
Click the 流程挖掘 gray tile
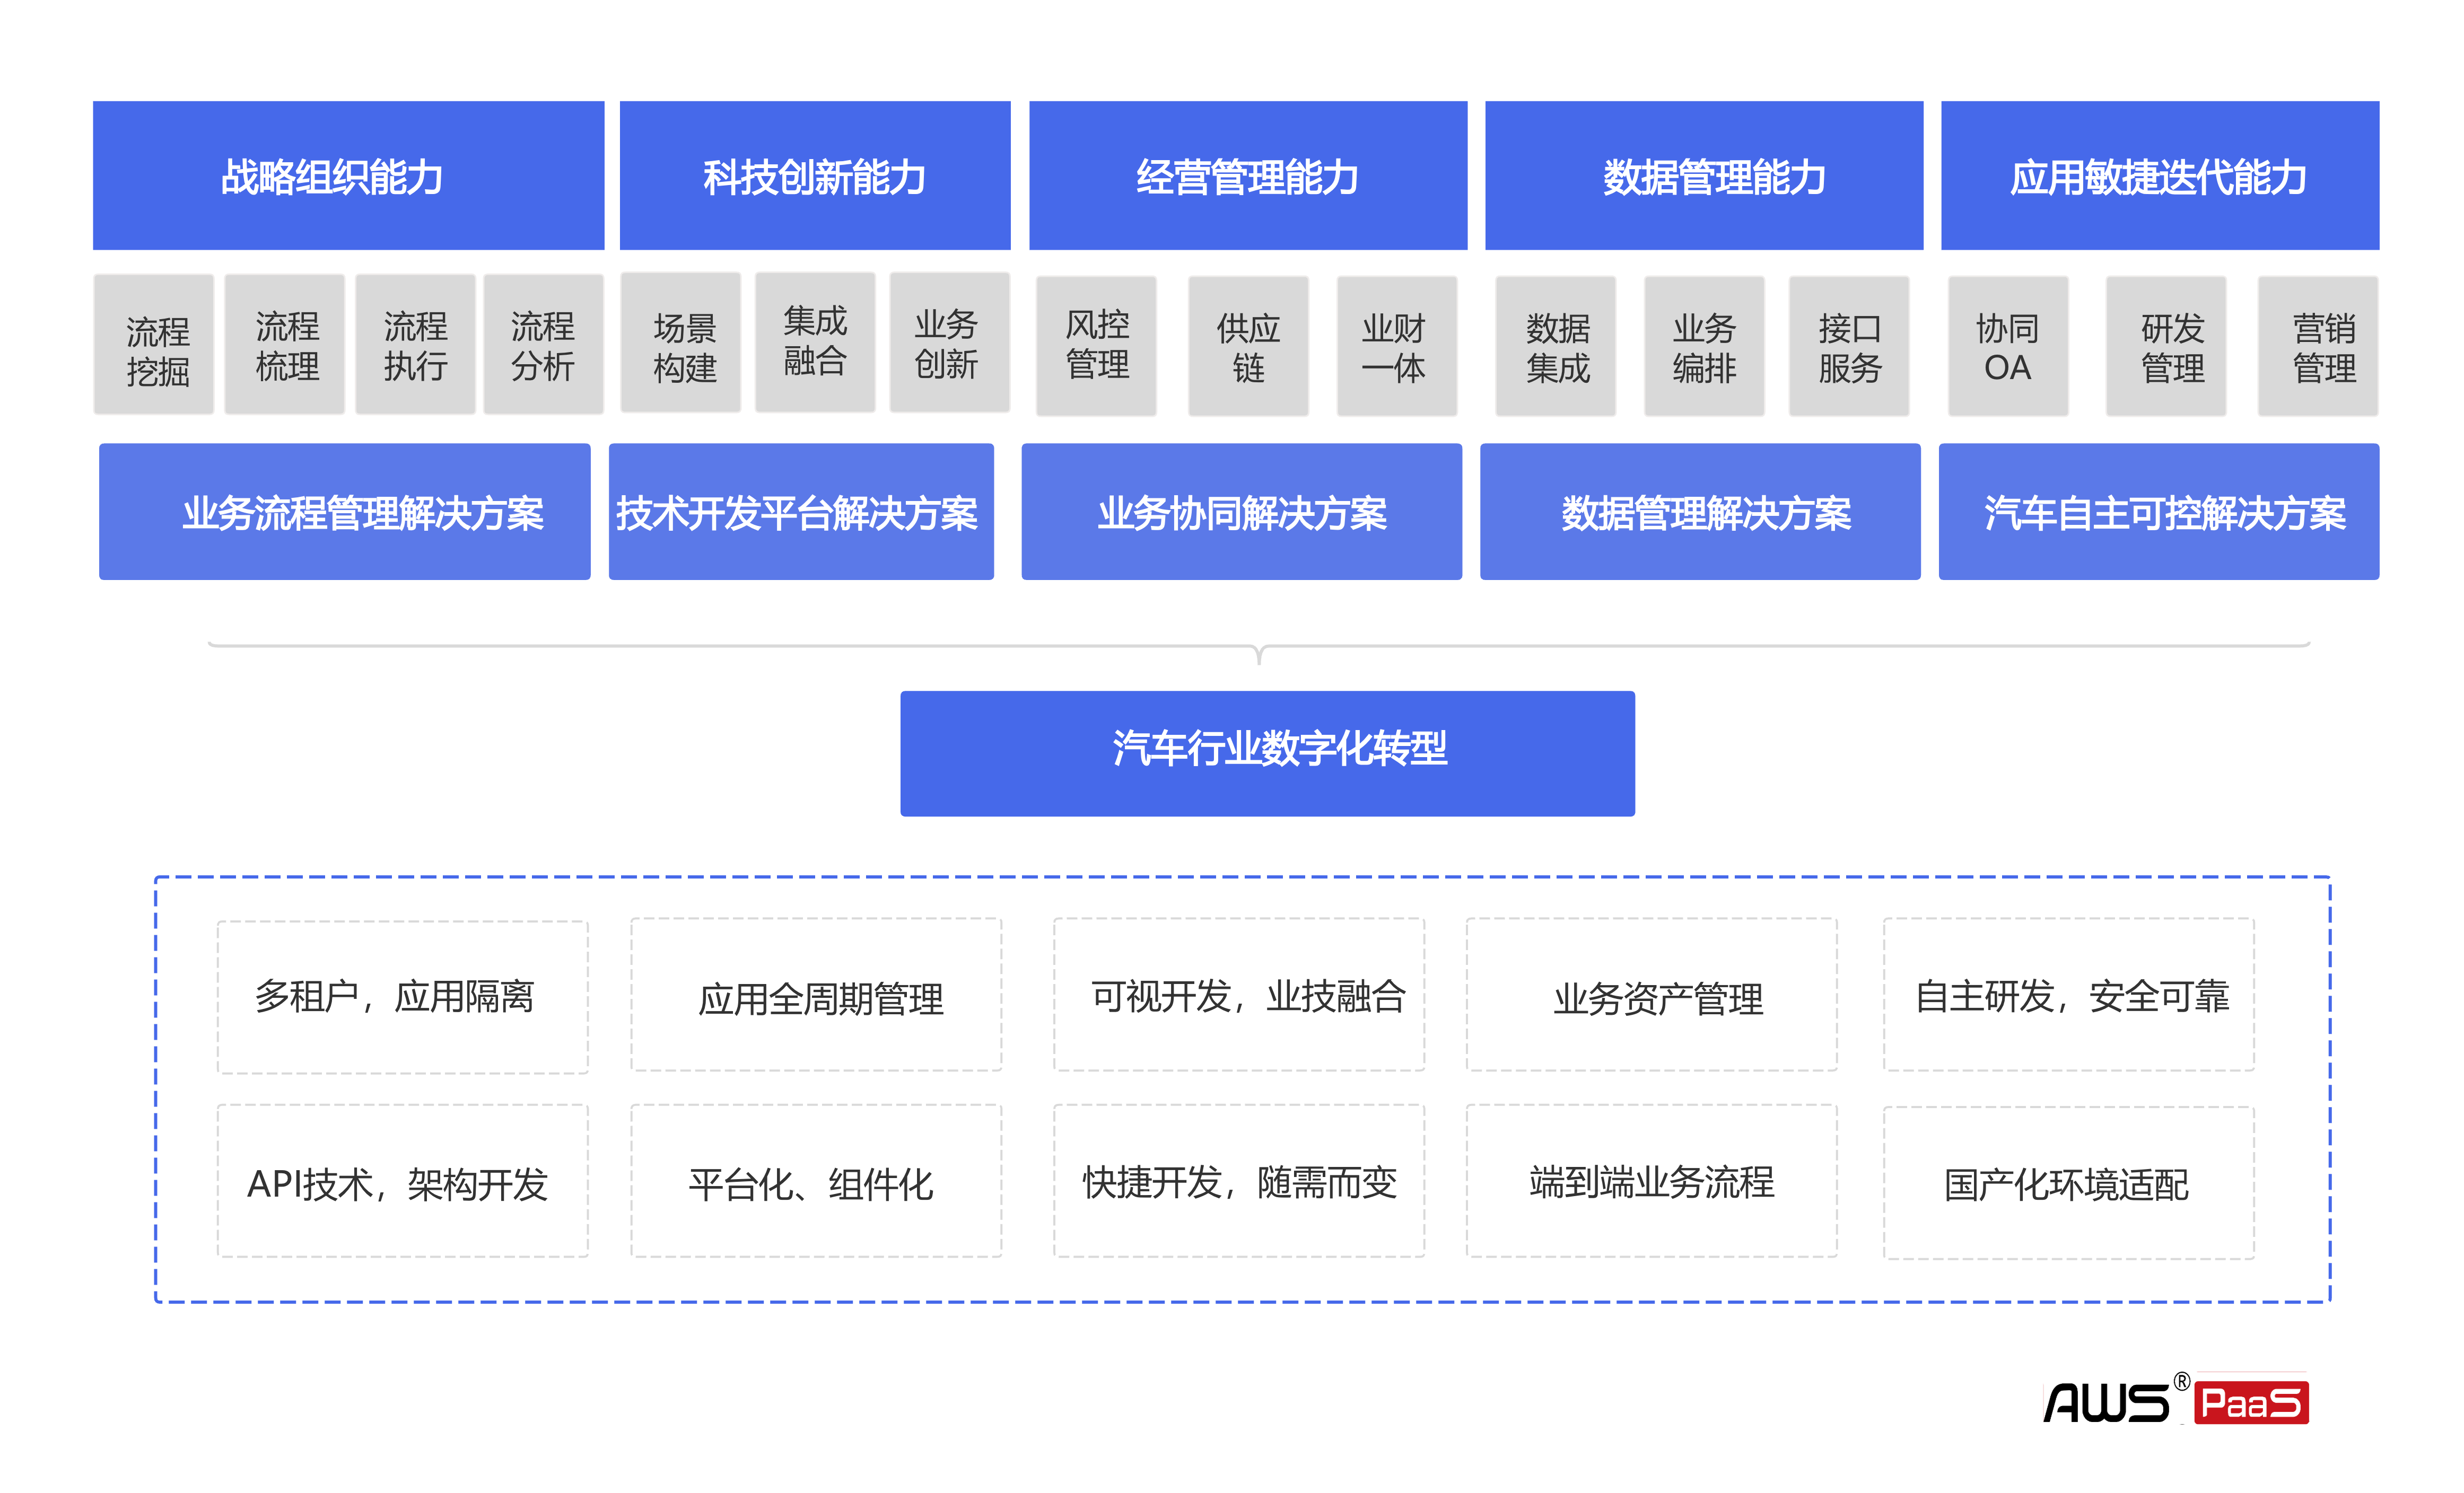(154, 345)
